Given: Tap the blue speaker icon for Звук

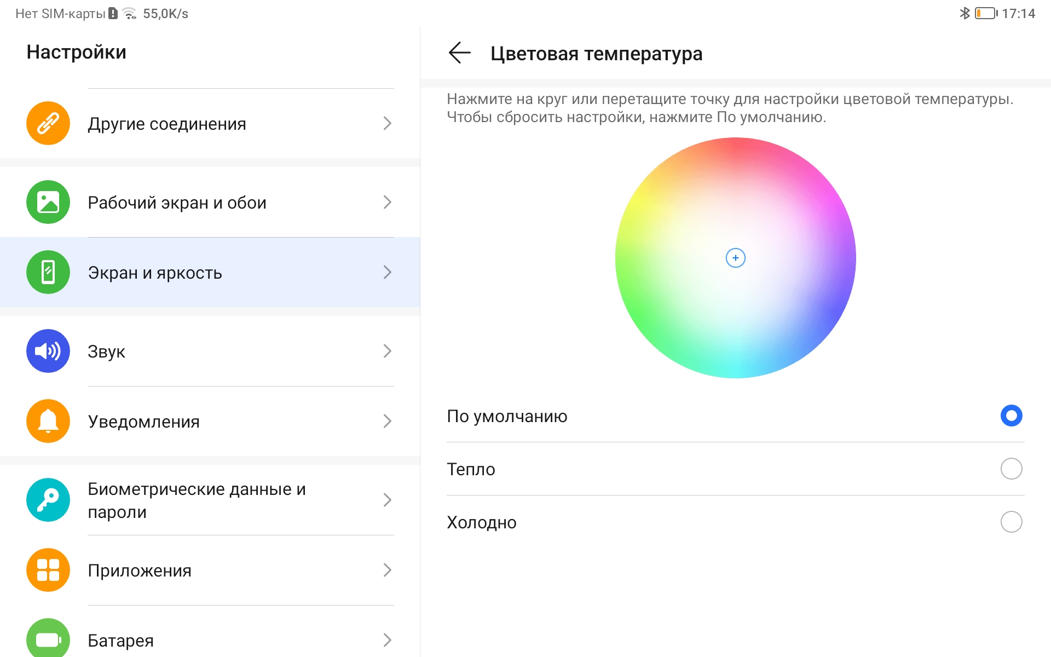Looking at the screenshot, I should click(48, 351).
